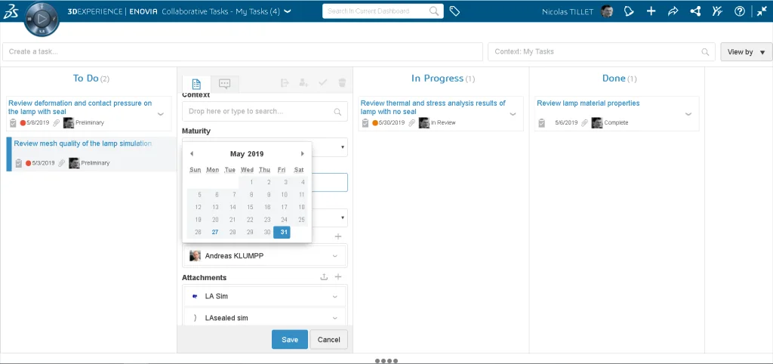Click the plus icon next to Attachments

tap(338, 277)
